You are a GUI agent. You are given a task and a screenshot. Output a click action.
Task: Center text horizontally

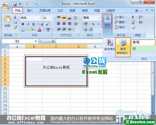coord(64,24)
